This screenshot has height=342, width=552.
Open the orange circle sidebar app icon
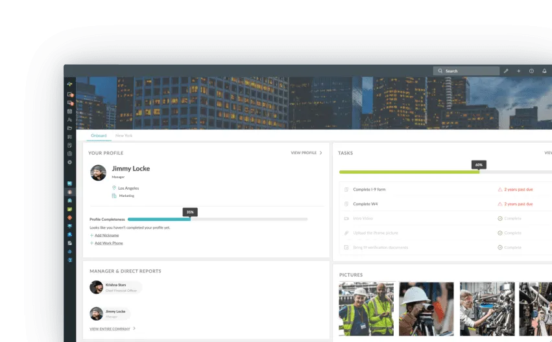click(x=69, y=218)
